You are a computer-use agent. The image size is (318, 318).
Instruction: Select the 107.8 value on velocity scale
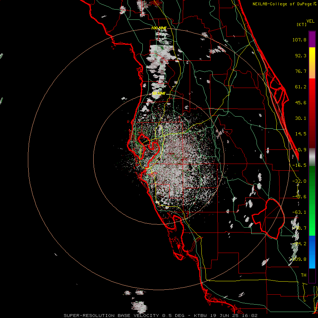[299, 40]
